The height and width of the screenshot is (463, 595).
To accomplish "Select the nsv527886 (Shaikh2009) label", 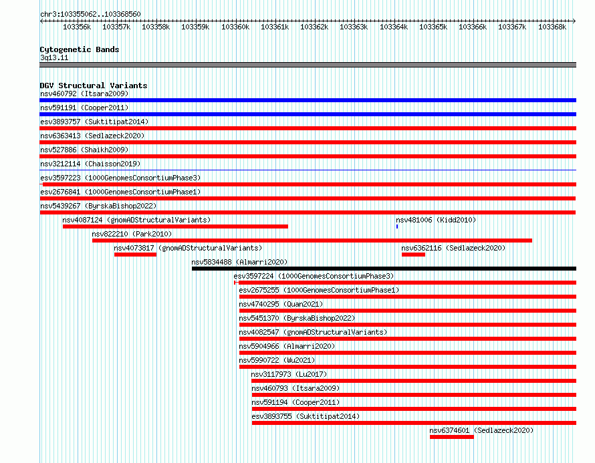I will (84, 150).
